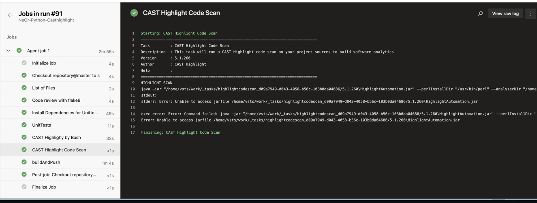The height and width of the screenshot is (203, 537).
Task: Click the line number 9 in the log gutter
Action: [x=133, y=83]
